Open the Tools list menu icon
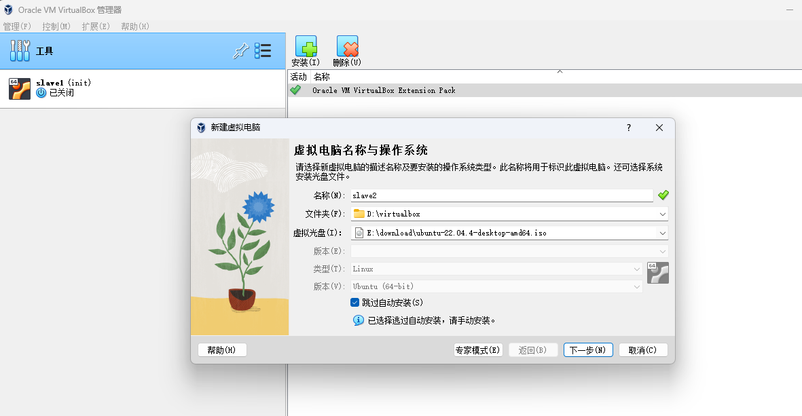Screen dimensions: 802x416 tap(263, 51)
